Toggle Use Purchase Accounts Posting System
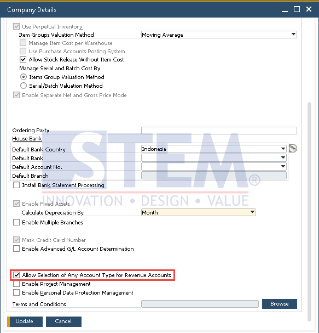Viewport: 319px width, 333px height. (23, 51)
